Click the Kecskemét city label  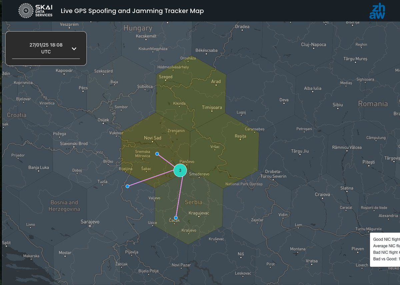[146, 36]
